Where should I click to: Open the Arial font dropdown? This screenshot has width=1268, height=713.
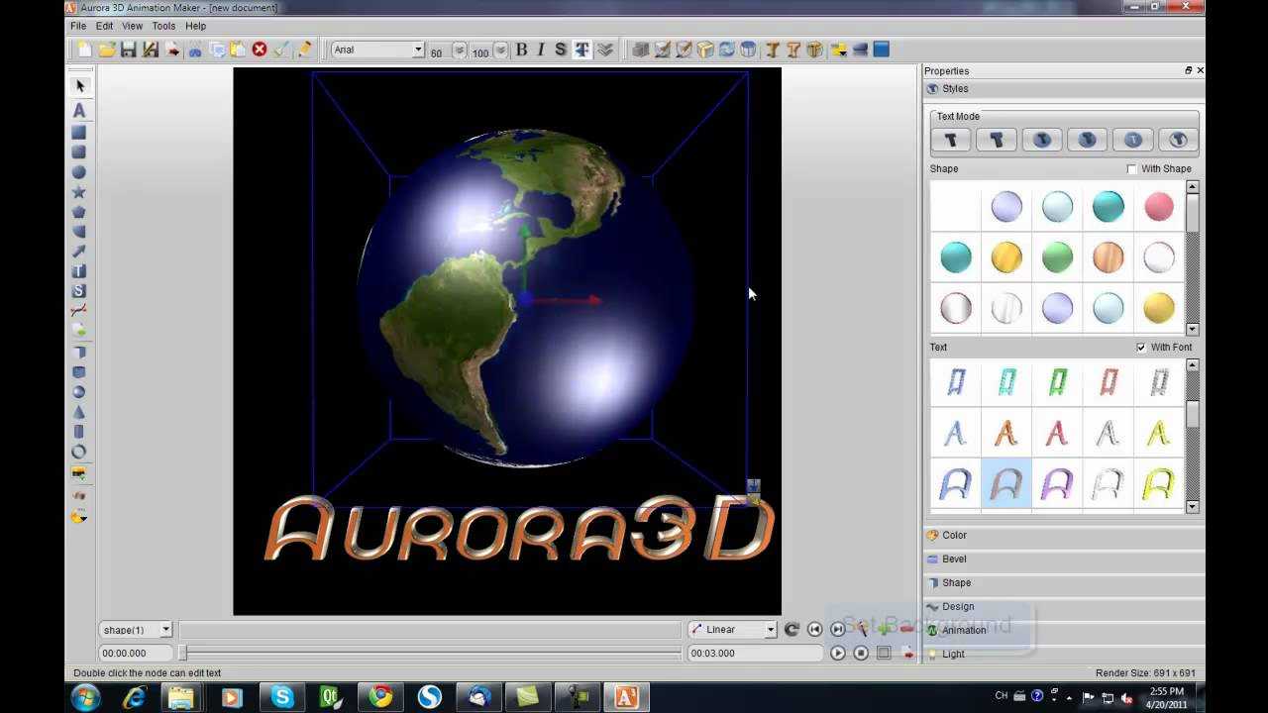pyautogui.click(x=418, y=50)
